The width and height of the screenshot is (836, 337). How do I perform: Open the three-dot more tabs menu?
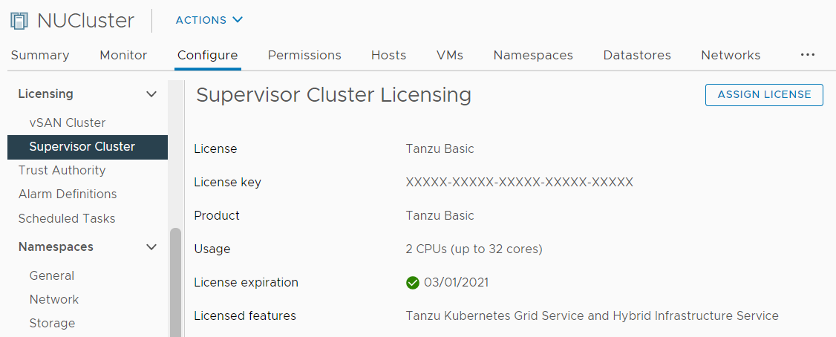tap(808, 55)
